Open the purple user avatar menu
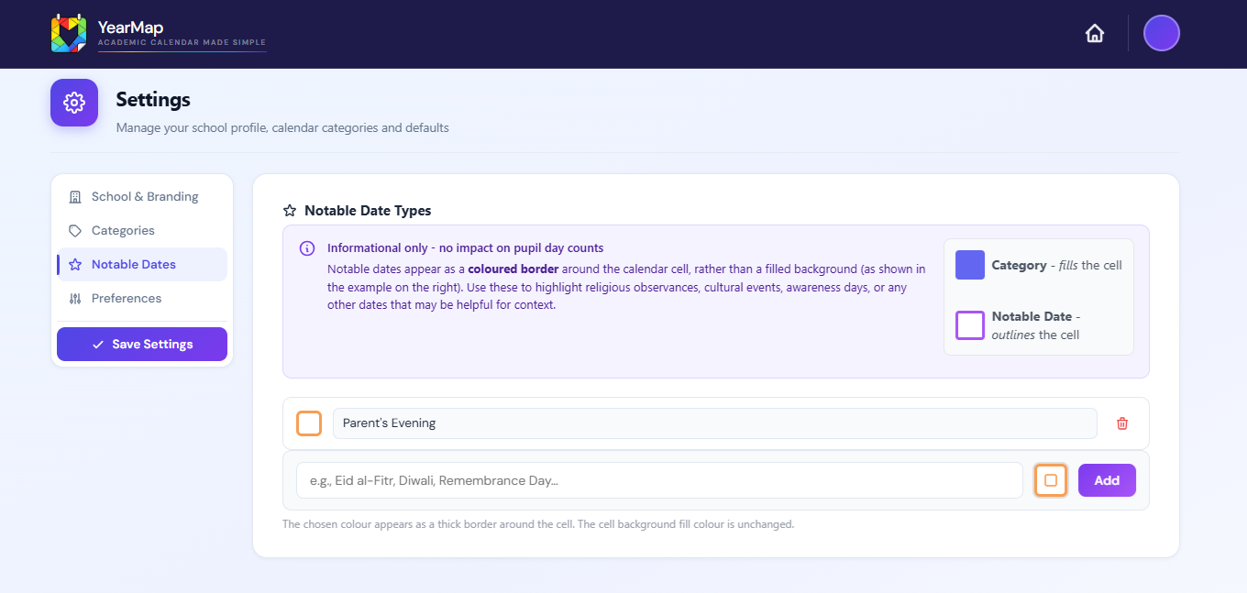Image resolution: width=1247 pixels, height=593 pixels. 1161,33
